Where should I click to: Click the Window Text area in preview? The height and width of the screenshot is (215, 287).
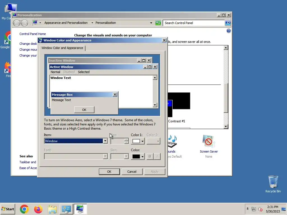(61, 78)
